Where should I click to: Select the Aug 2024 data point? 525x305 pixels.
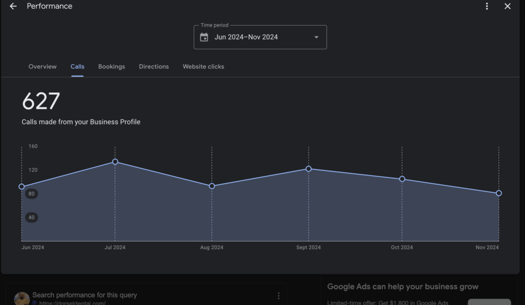click(x=212, y=186)
